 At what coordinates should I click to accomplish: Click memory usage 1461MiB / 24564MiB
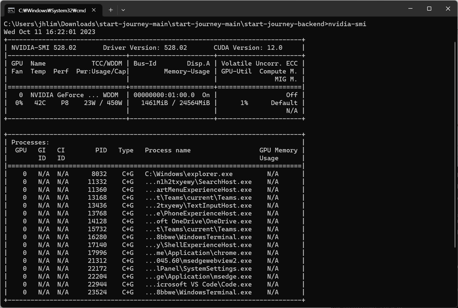(176, 103)
